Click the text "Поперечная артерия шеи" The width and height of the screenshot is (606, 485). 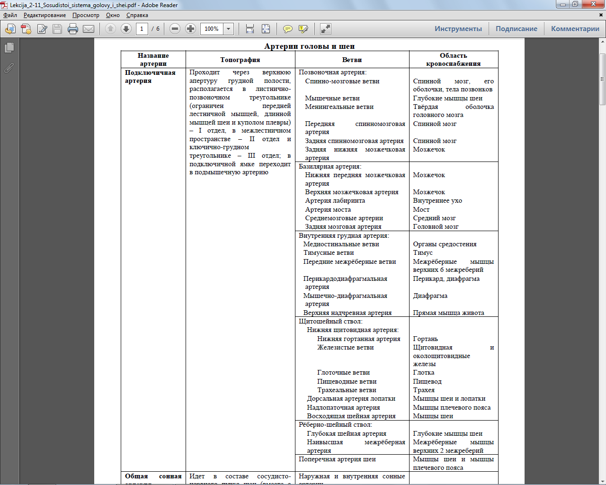(337, 459)
